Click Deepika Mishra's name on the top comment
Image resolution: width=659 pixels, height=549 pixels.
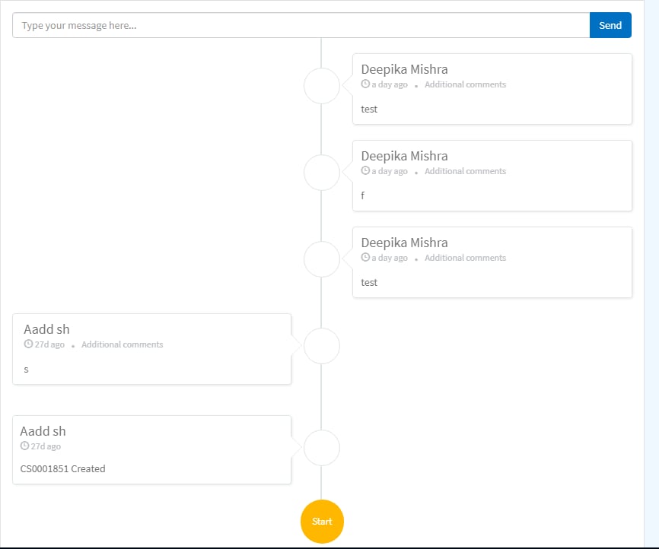coord(404,68)
